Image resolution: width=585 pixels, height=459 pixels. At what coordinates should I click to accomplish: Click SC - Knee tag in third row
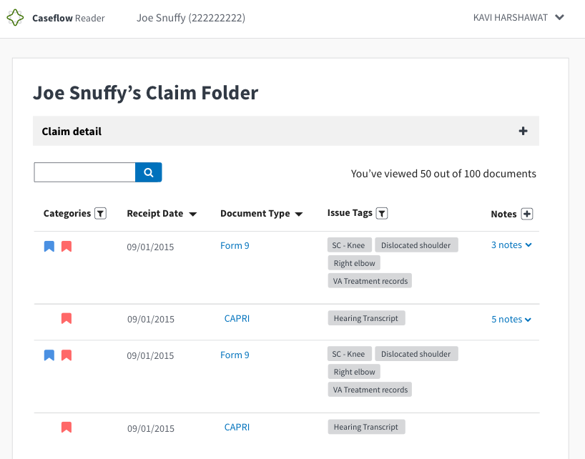pos(350,354)
